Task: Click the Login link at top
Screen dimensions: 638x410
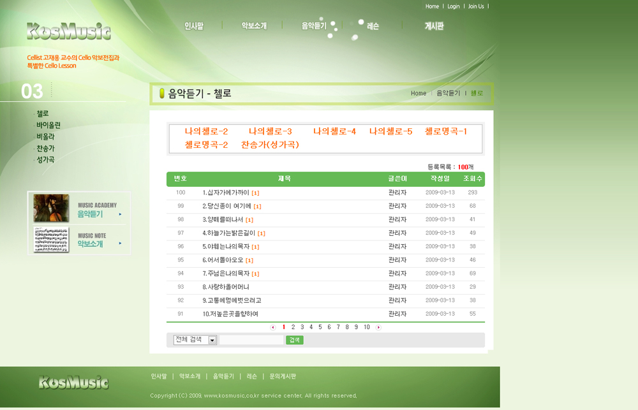Action: click(453, 6)
